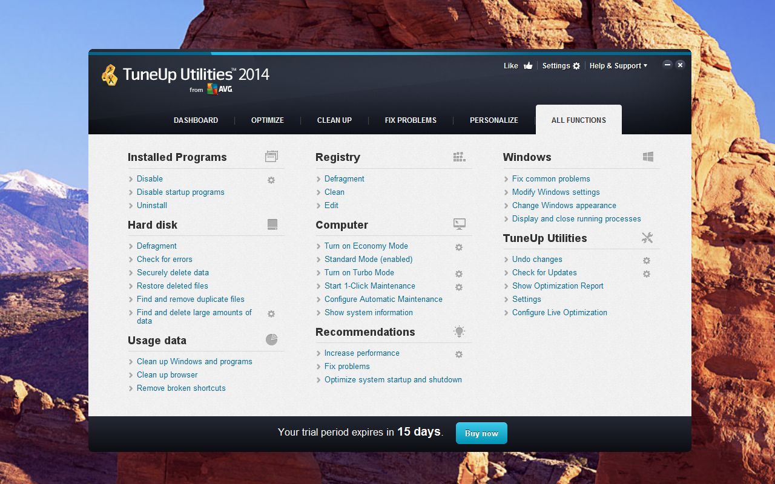Click Edit under Registry
Image resolution: width=775 pixels, height=484 pixels.
(331, 205)
